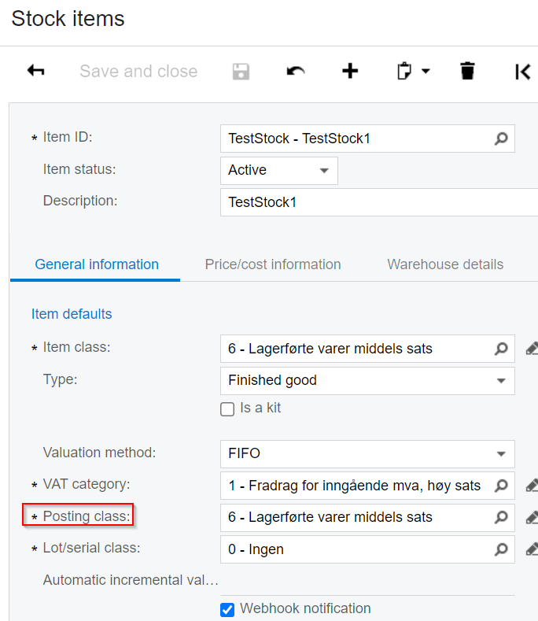Screen dimensions: 538x621
Task: Open the Item status dropdown
Action: pos(324,171)
